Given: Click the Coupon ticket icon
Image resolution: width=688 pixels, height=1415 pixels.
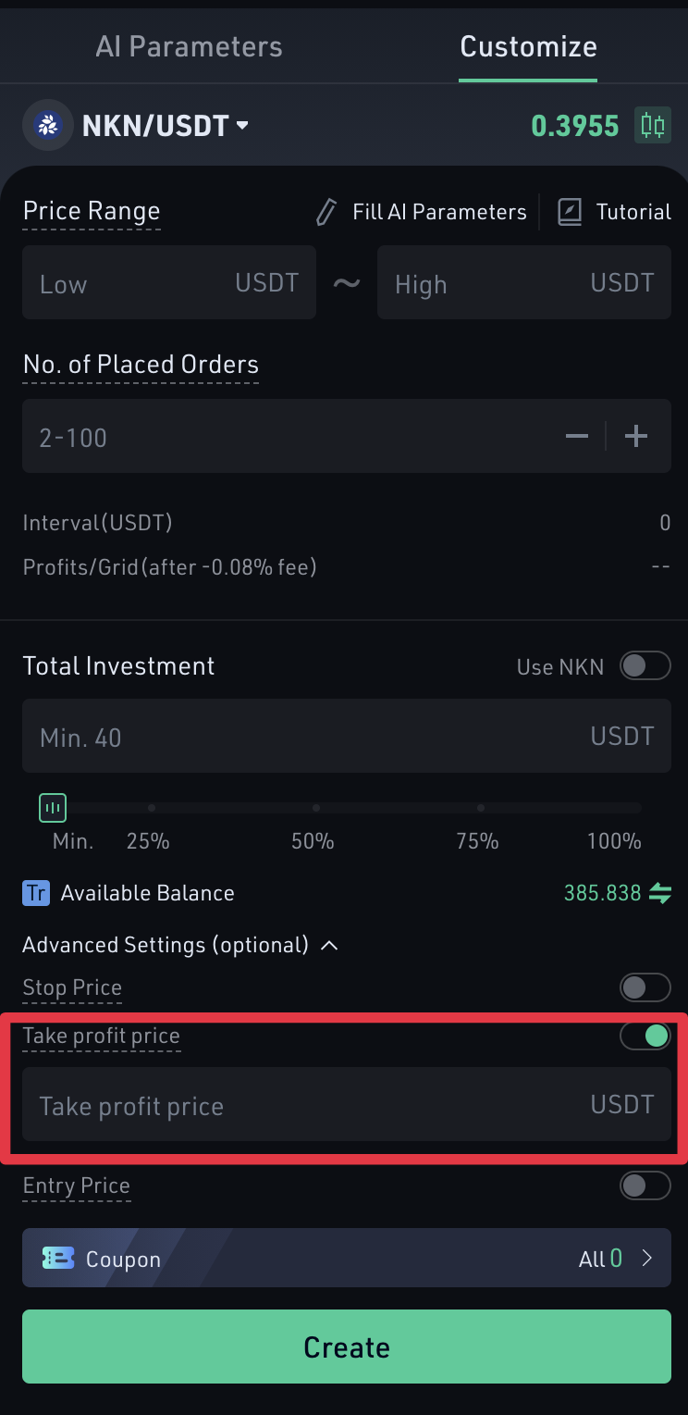Looking at the screenshot, I should tap(58, 1259).
